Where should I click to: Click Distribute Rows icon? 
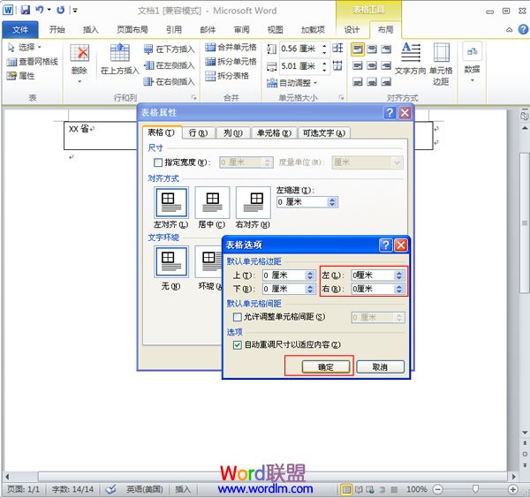[x=337, y=49]
